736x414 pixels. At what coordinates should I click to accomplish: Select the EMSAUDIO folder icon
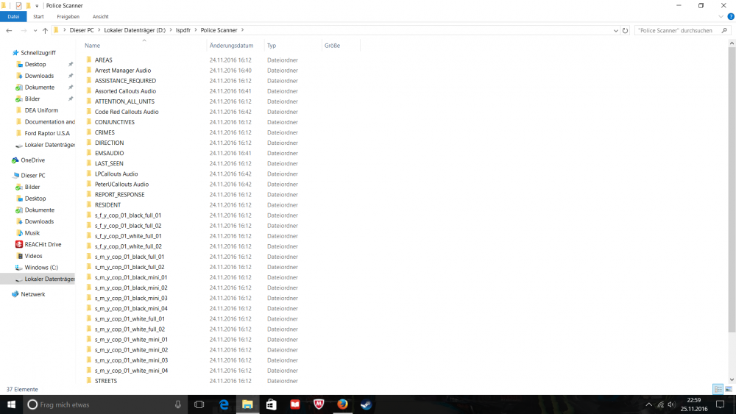click(89, 153)
